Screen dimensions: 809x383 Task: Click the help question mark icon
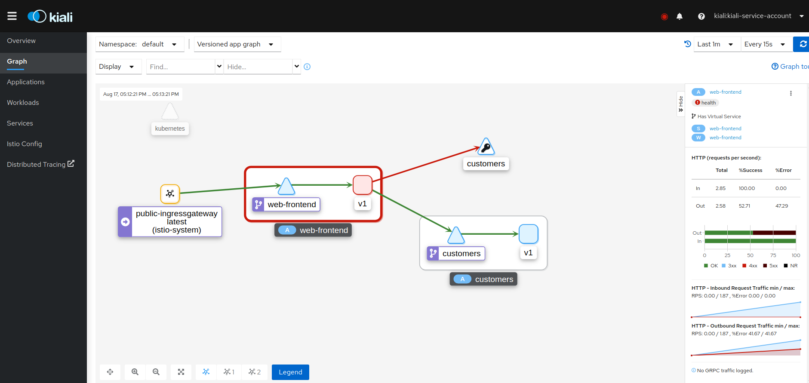click(701, 16)
